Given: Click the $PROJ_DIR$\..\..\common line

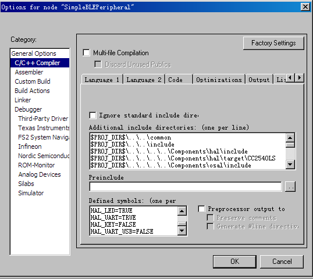Looking at the screenshot, I should coord(131,137).
